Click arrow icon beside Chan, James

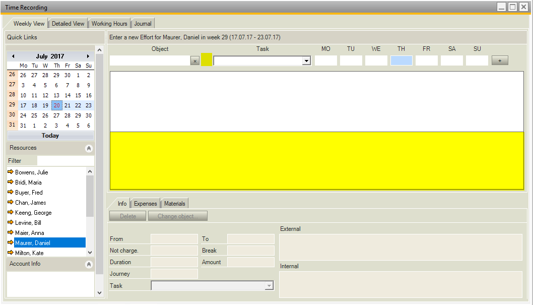pyautogui.click(x=11, y=202)
